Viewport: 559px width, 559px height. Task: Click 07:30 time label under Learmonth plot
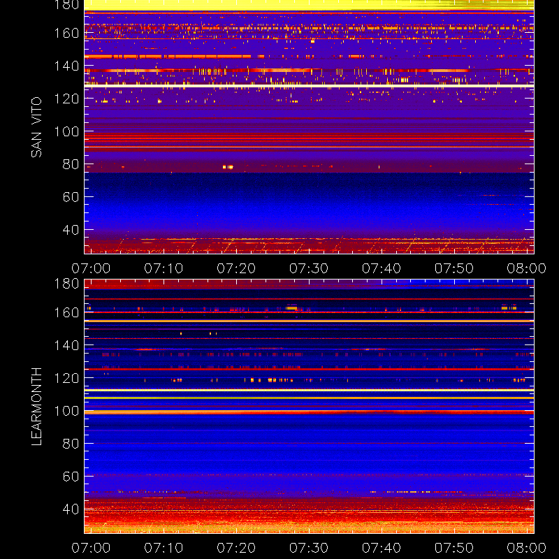pos(309,548)
